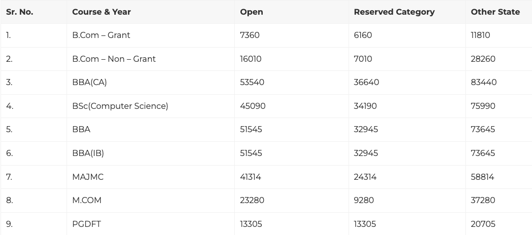
Task: Click the Reserved Category fee 24314
Action: tap(365, 177)
